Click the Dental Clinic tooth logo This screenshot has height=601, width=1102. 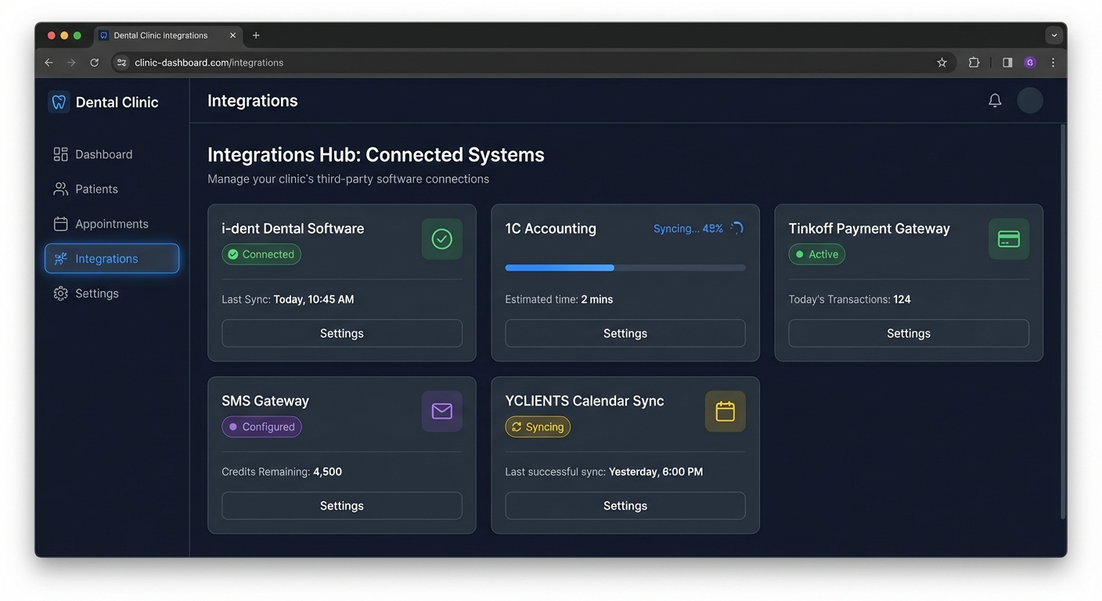(59, 102)
